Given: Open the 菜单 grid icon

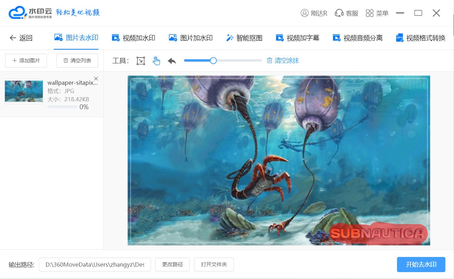Looking at the screenshot, I should tap(370, 13).
